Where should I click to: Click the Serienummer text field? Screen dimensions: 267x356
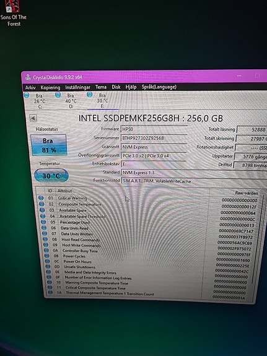click(154, 138)
